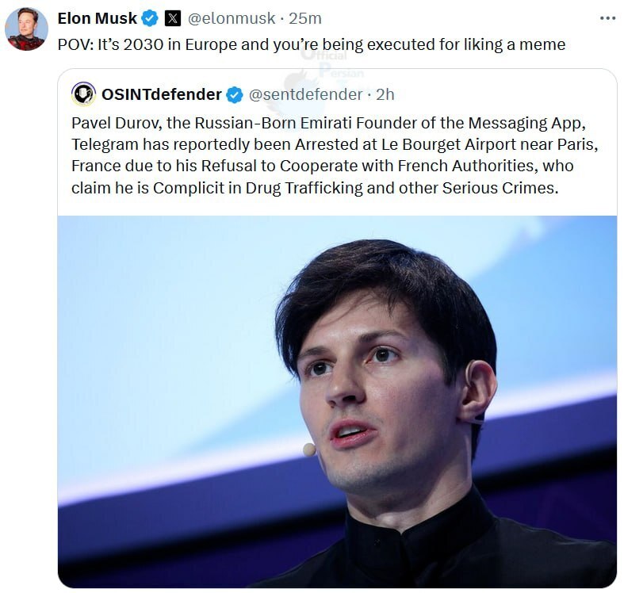Viewport: 624px width, 593px height.
Task: Click the X affiliation badge near Elon Musk
Action: (x=173, y=18)
